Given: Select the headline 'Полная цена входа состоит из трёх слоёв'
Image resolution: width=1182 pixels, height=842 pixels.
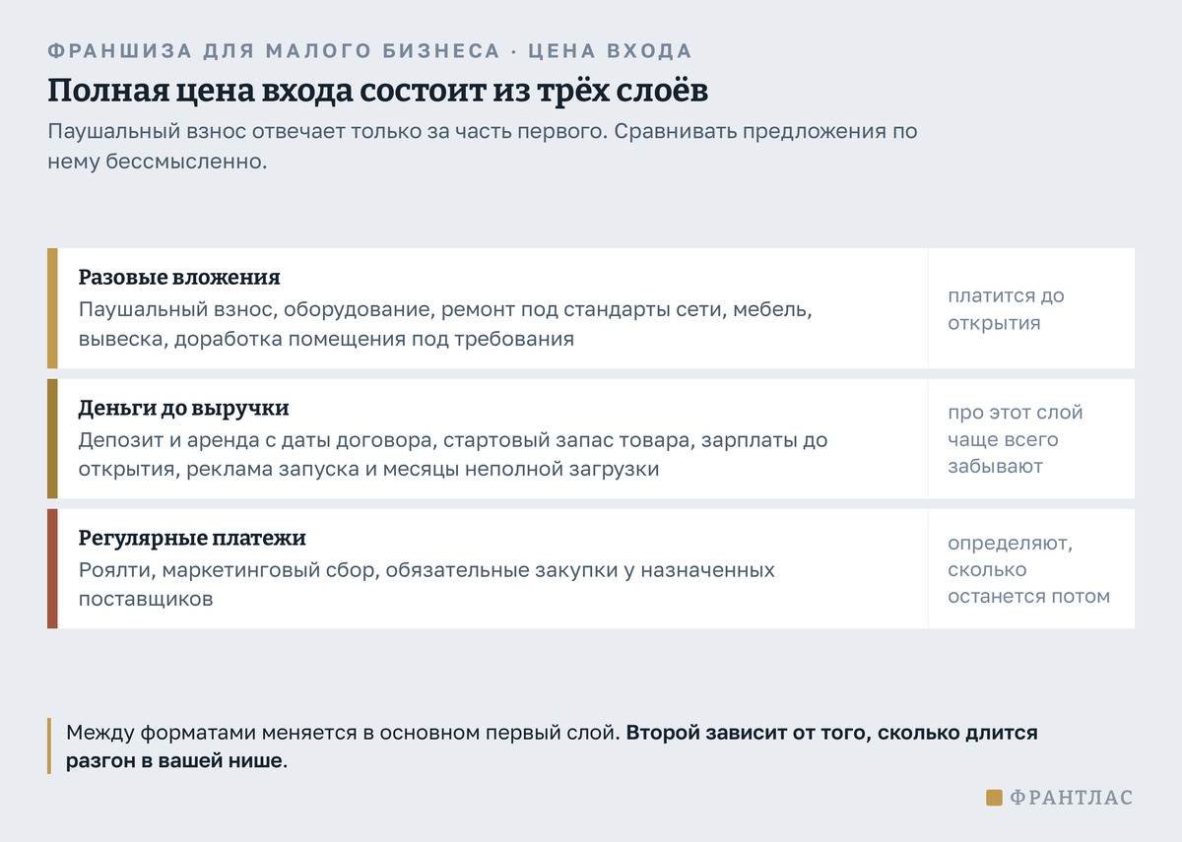Looking at the screenshot, I should 378,91.
